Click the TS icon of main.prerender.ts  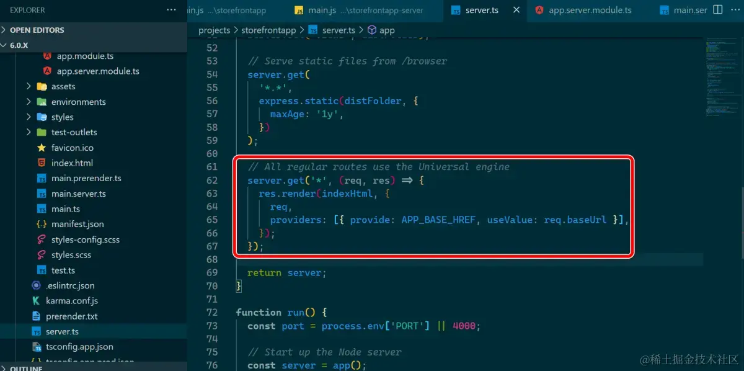(x=42, y=179)
